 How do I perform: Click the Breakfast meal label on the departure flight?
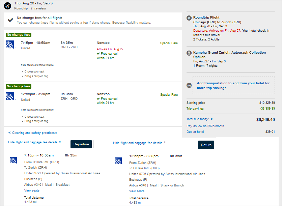click(x=63, y=185)
